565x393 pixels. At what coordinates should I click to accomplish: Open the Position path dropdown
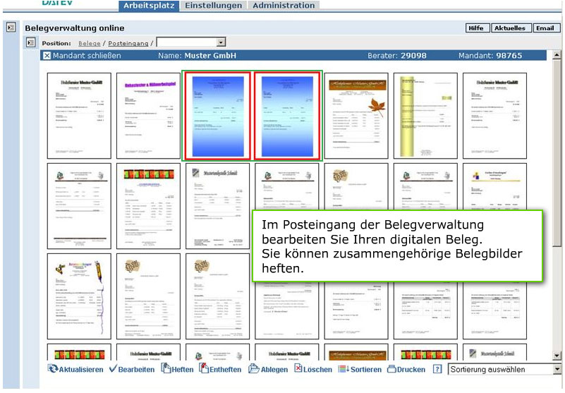[x=221, y=42]
